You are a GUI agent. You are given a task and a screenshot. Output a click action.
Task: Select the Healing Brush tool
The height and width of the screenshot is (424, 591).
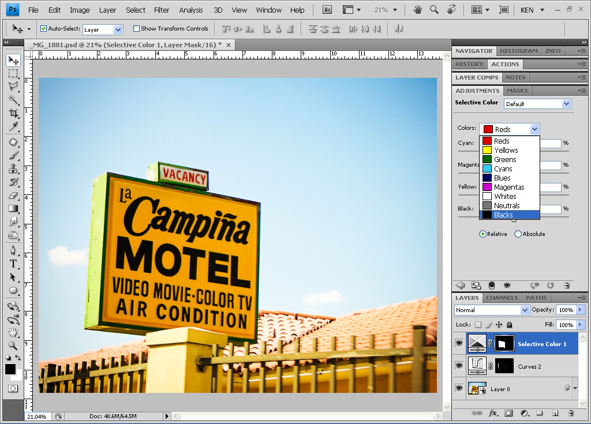click(x=13, y=142)
